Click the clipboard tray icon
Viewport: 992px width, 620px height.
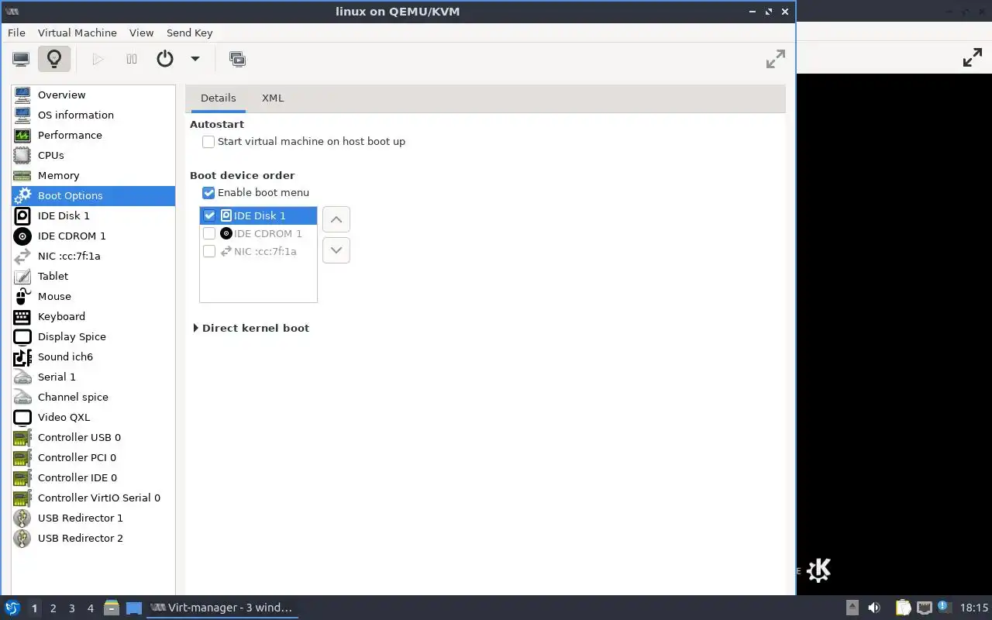click(903, 608)
